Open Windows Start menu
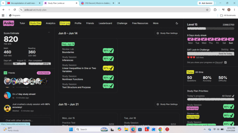Image resolution: width=238 pixels, height=133 pixels. (71, 129)
